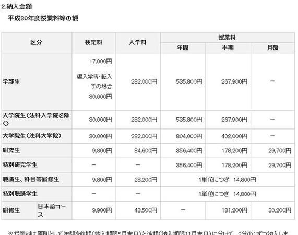Screen dimensions: 298x235
Task: Click "356,400円" in the 特別研究学生 row
Action: tap(189, 165)
